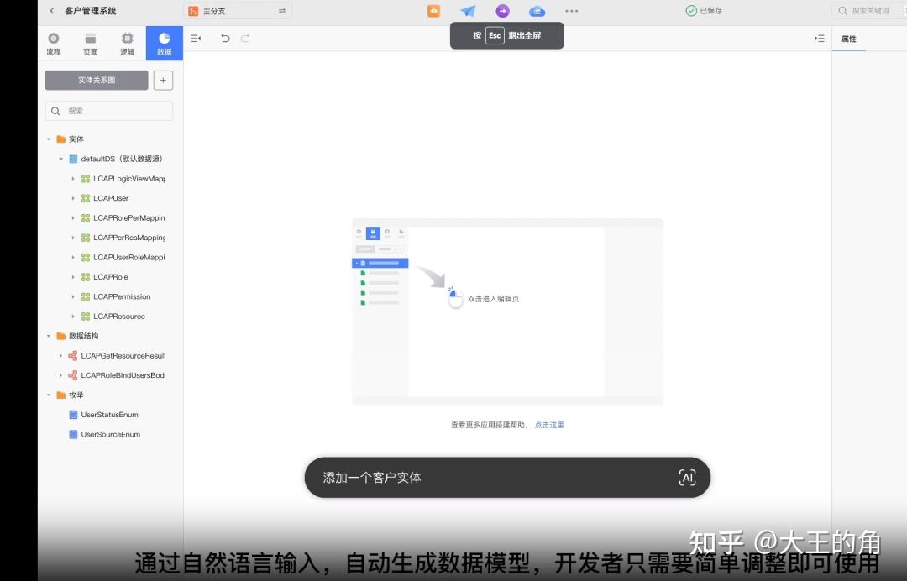Viewport: 907px width, 581px height.
Task: Click the defaultDS database icon
Action: [x=73, y=159]
